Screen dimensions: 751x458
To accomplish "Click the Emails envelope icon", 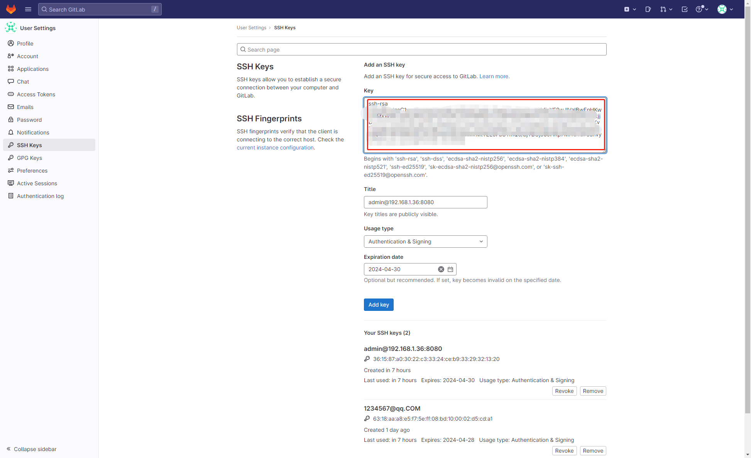I will [11, 107].
